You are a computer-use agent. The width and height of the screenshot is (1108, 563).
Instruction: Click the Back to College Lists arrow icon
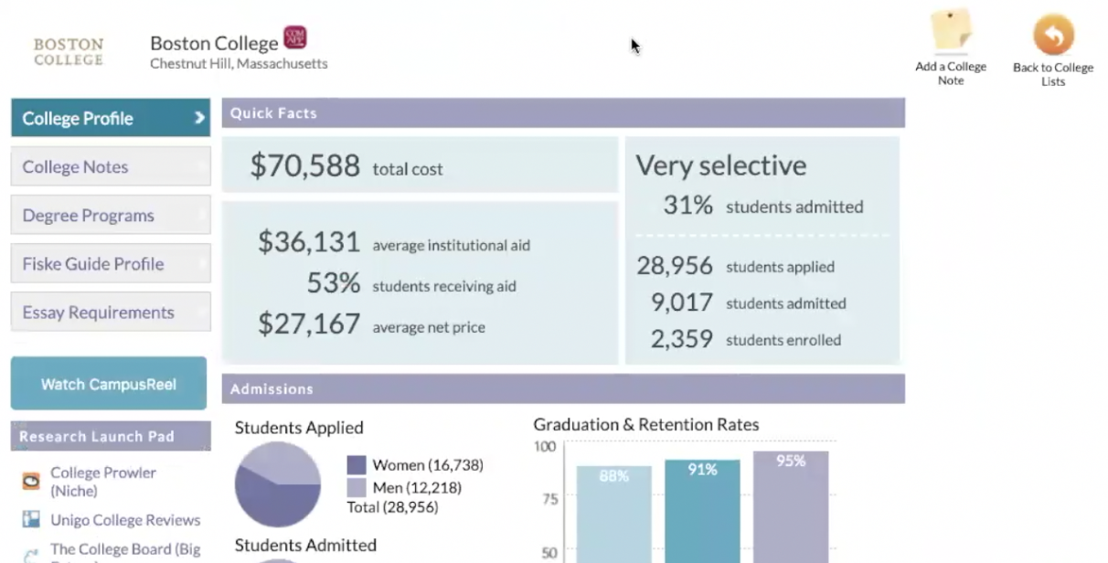pos(1053,36)
